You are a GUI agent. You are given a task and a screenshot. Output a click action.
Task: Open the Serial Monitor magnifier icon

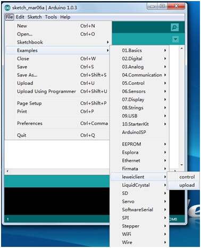point(174,27)
